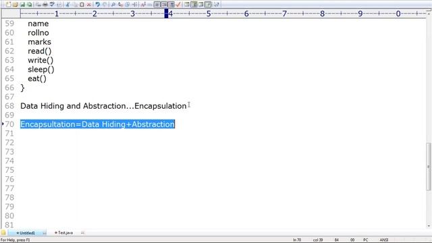Click the Find in Files toolbar icon

pos(128,5)
